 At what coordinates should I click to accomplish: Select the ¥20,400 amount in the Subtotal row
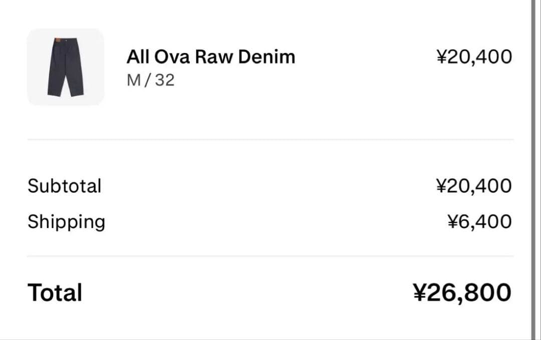tap(474, 186)
